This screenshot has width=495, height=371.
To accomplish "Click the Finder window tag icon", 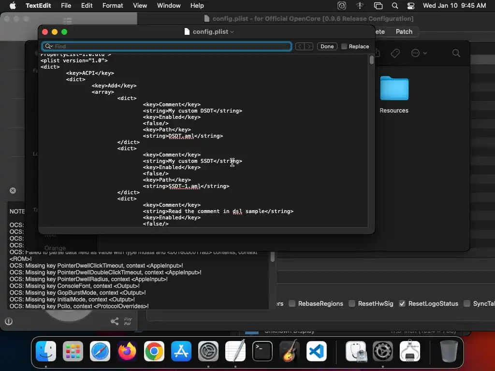I will pyautogui.click(x=395, y=53).
